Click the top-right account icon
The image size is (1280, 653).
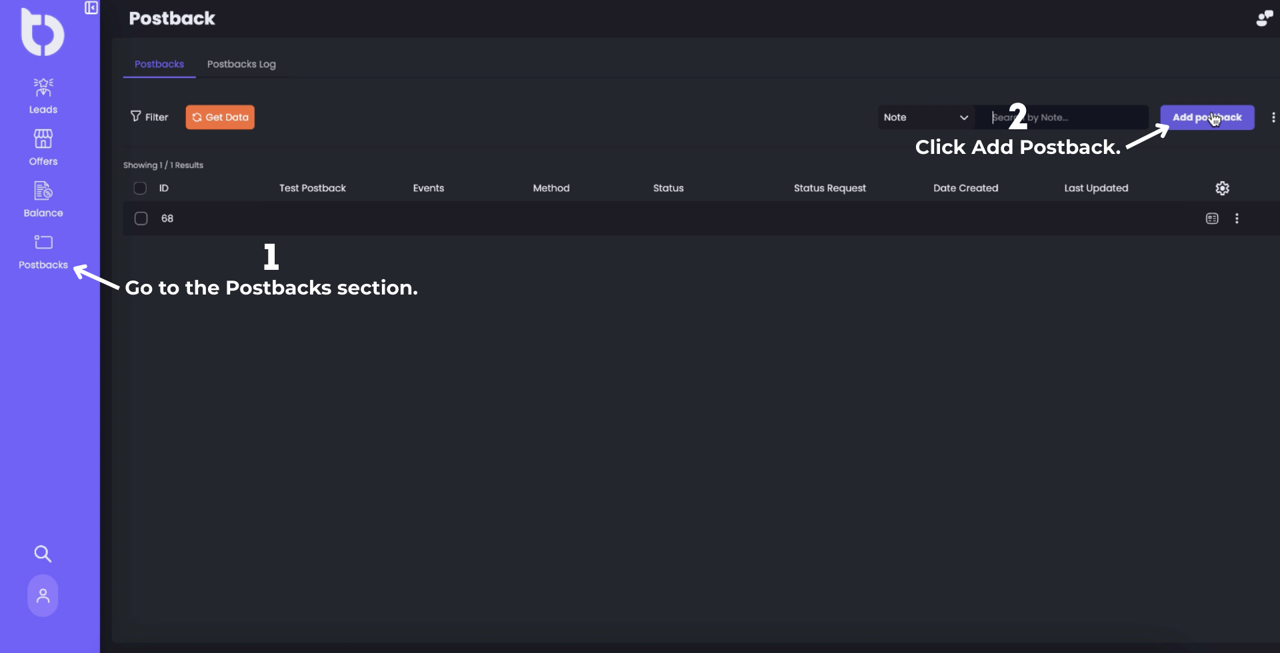tap(1264, 19)
